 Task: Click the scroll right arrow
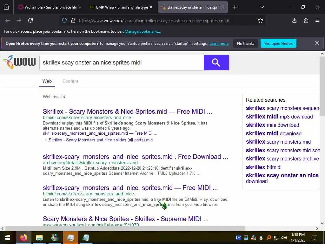pos(317,228)
